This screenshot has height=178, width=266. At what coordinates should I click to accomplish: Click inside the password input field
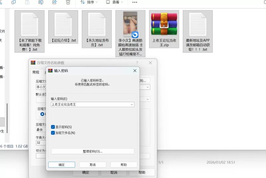pyautogui.click(x=90, y=104)
